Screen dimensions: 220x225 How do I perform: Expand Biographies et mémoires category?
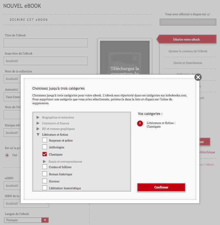(38, 117)
